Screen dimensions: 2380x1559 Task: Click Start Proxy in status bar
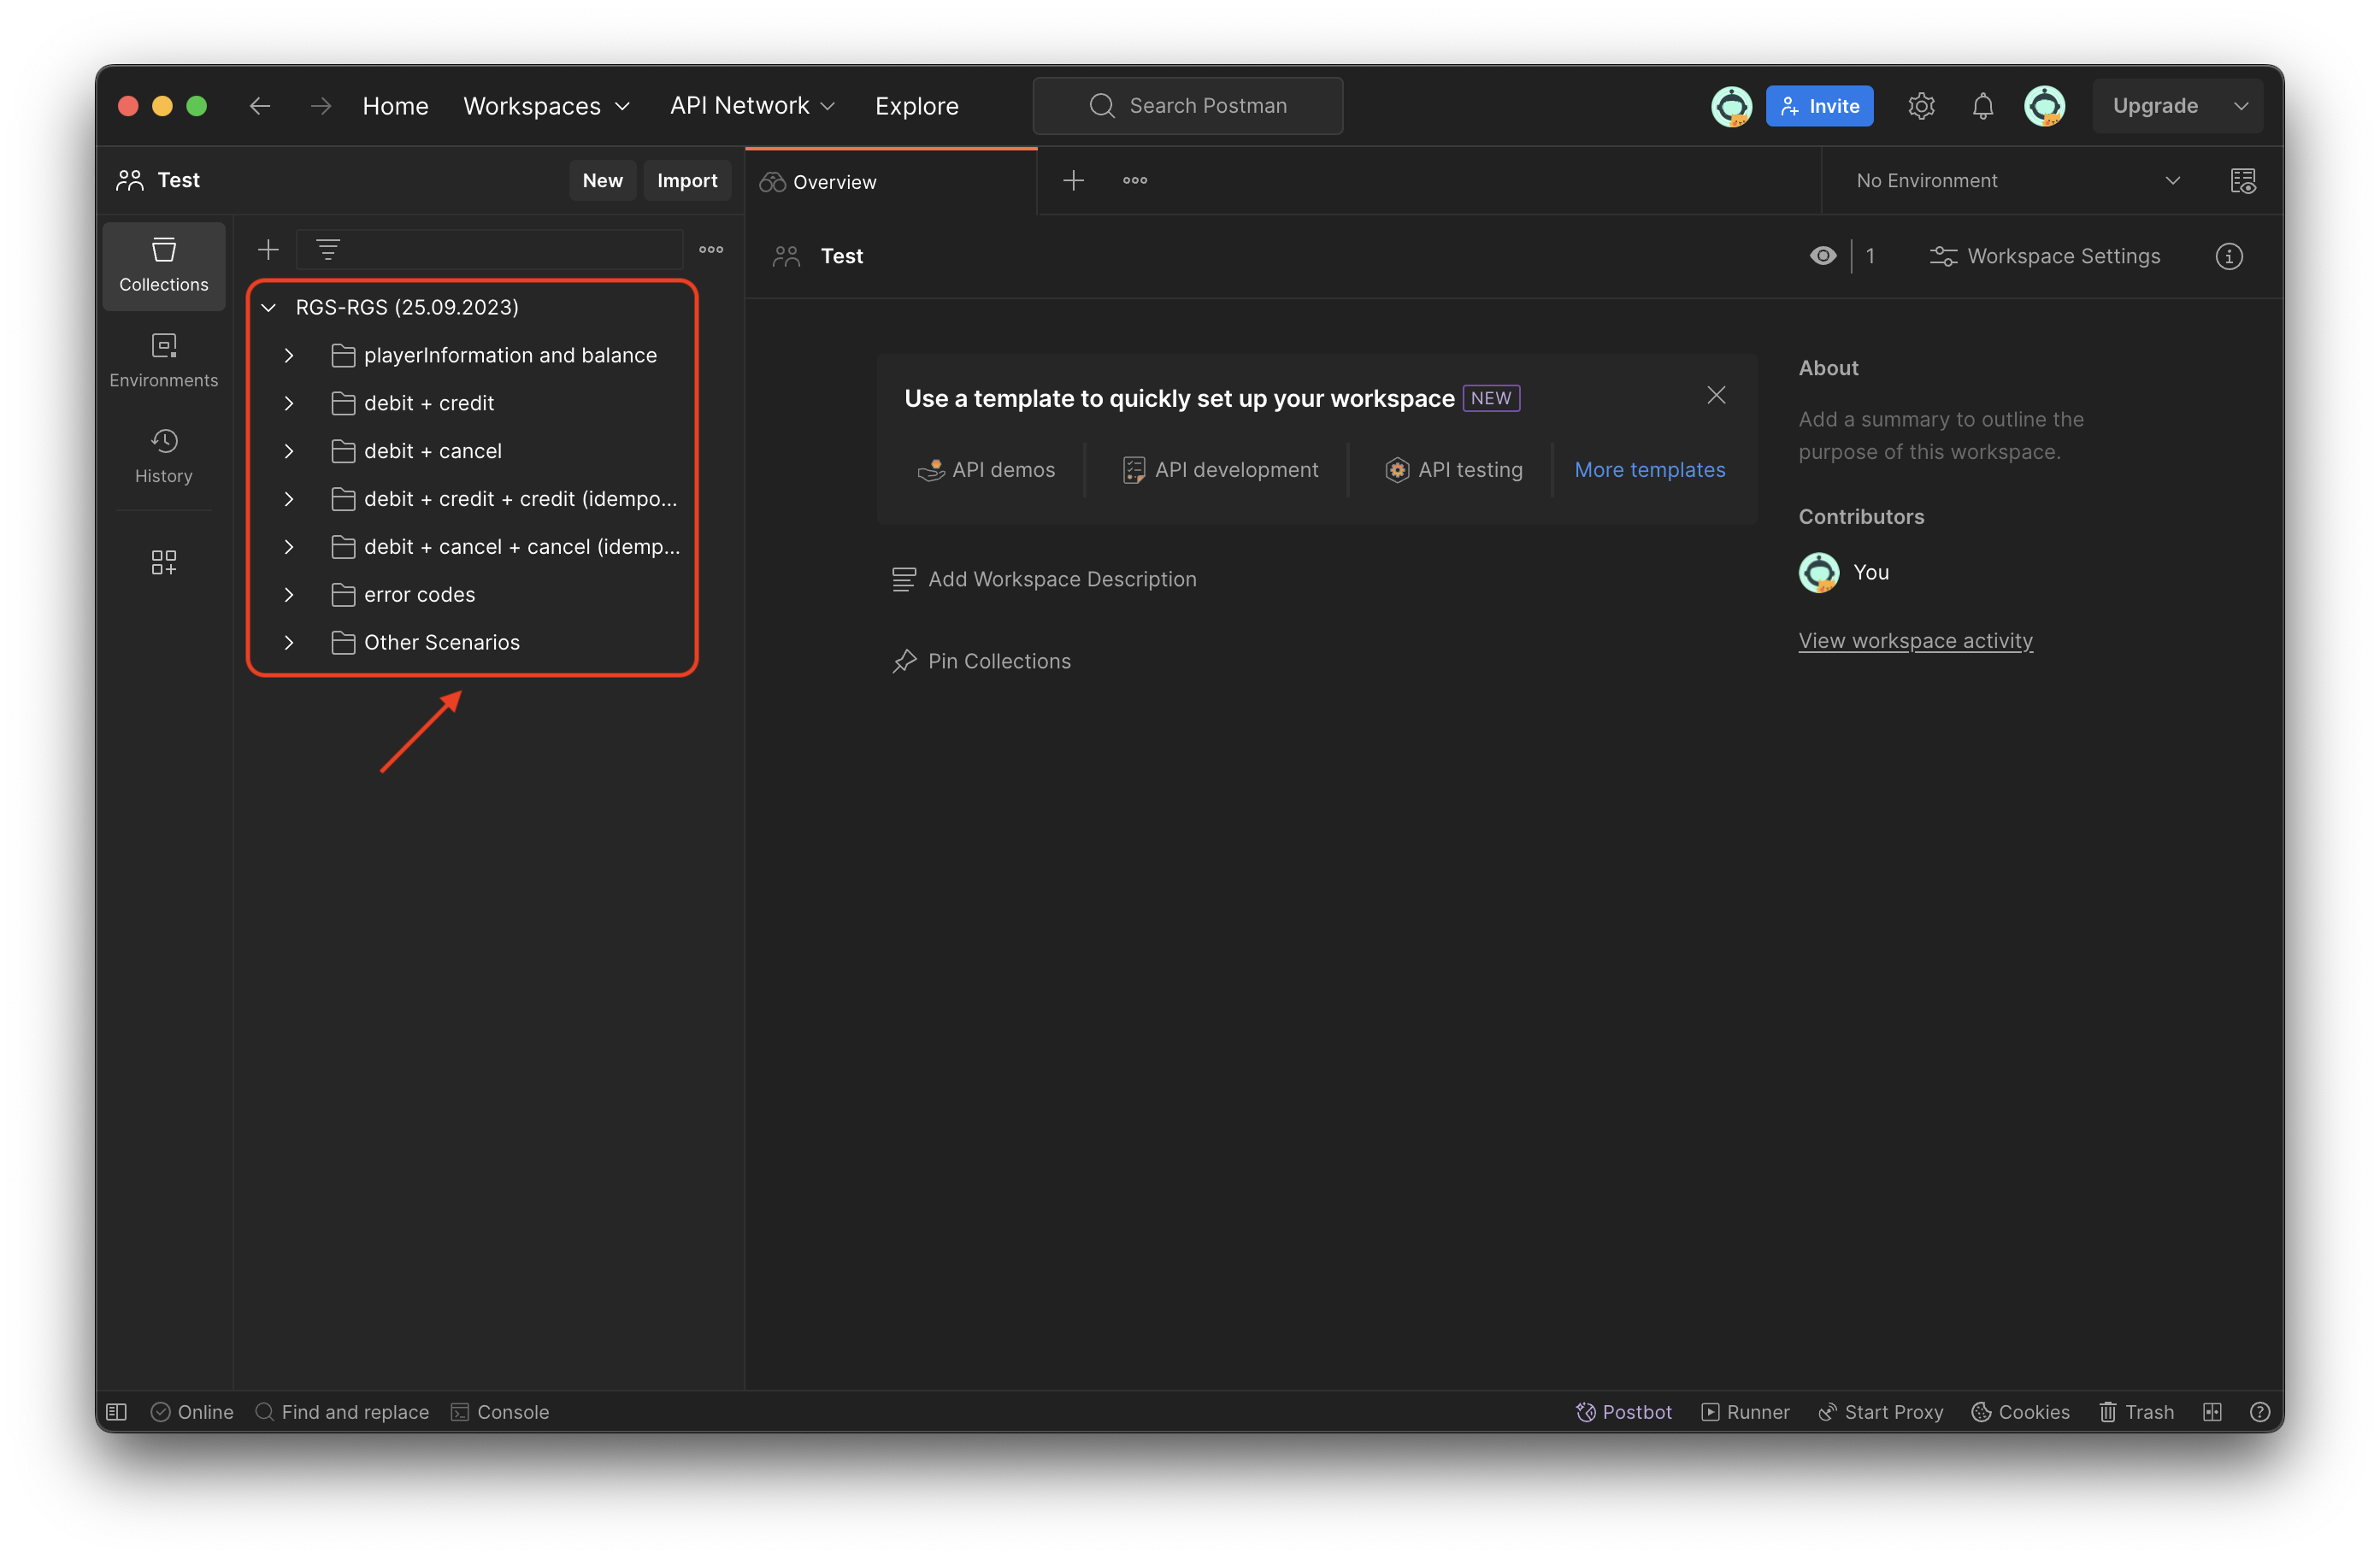click(x=1880, y=1411)
